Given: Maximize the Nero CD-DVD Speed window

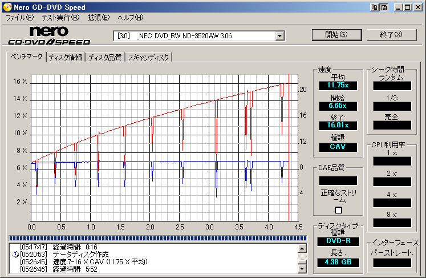Looking at the screenshot, I should 408,7.
